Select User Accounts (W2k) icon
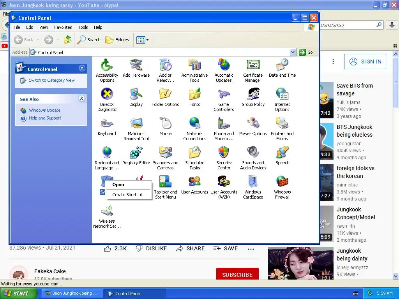 click(224, 188)
